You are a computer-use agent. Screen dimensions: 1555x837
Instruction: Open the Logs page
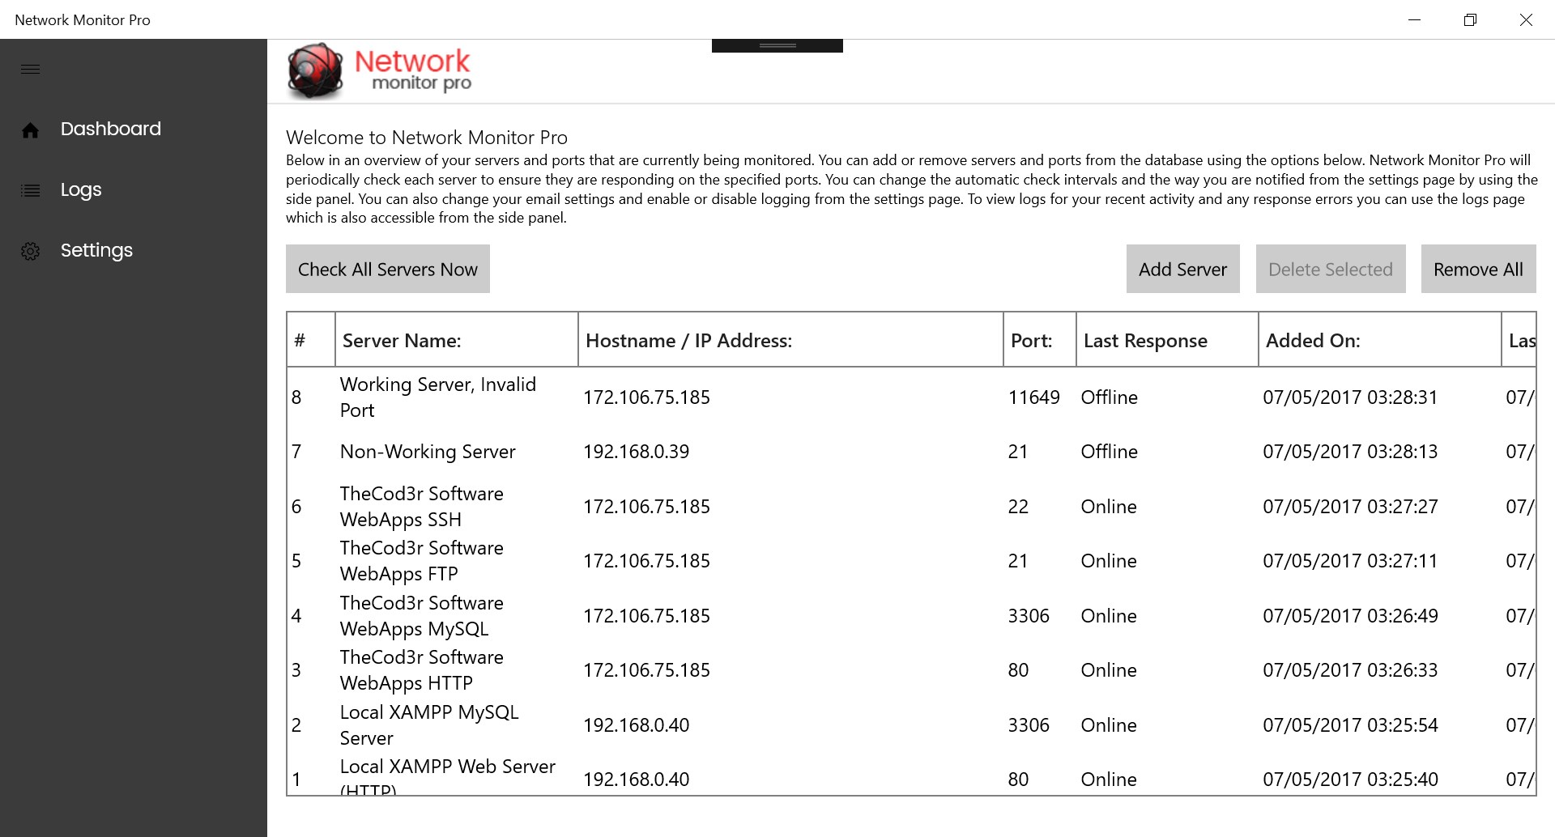[81, 189]
